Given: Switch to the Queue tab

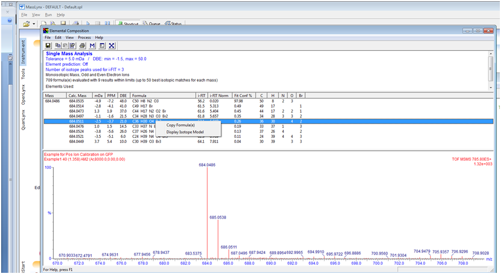Looking at the screenshot, I should pos(151,24).
